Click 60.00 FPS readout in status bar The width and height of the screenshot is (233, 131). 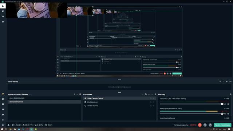point(28,125)
